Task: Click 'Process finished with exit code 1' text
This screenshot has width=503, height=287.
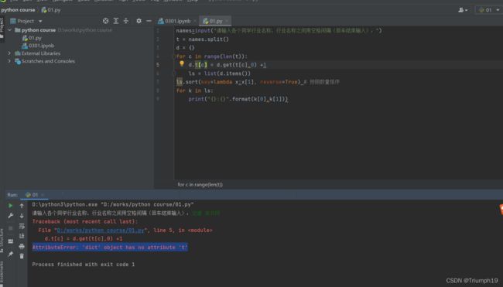Action: [84, 265]
